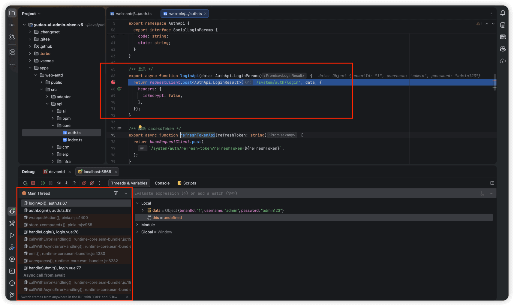This screenshot has width=514, height=306.
Task: Toggle the debugger layout settings icon
Action: point(492,183)
